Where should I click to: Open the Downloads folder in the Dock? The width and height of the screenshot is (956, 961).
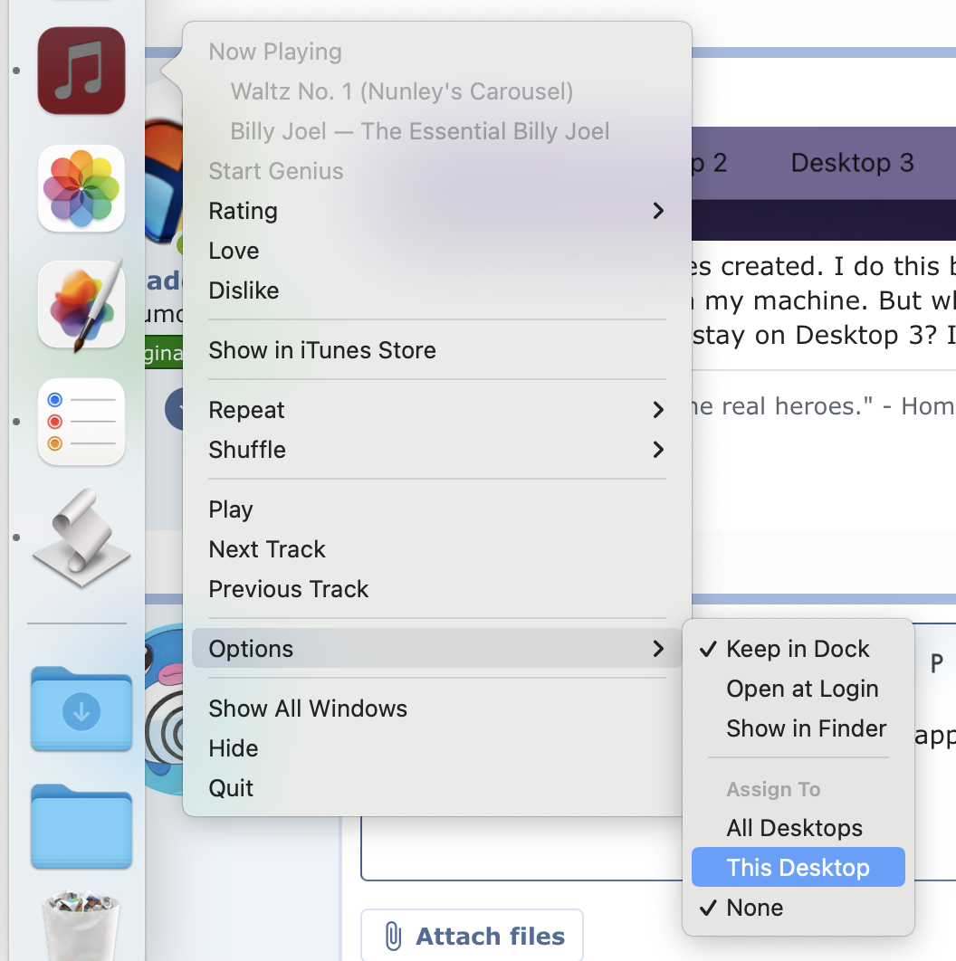click(x=81, y=709)
